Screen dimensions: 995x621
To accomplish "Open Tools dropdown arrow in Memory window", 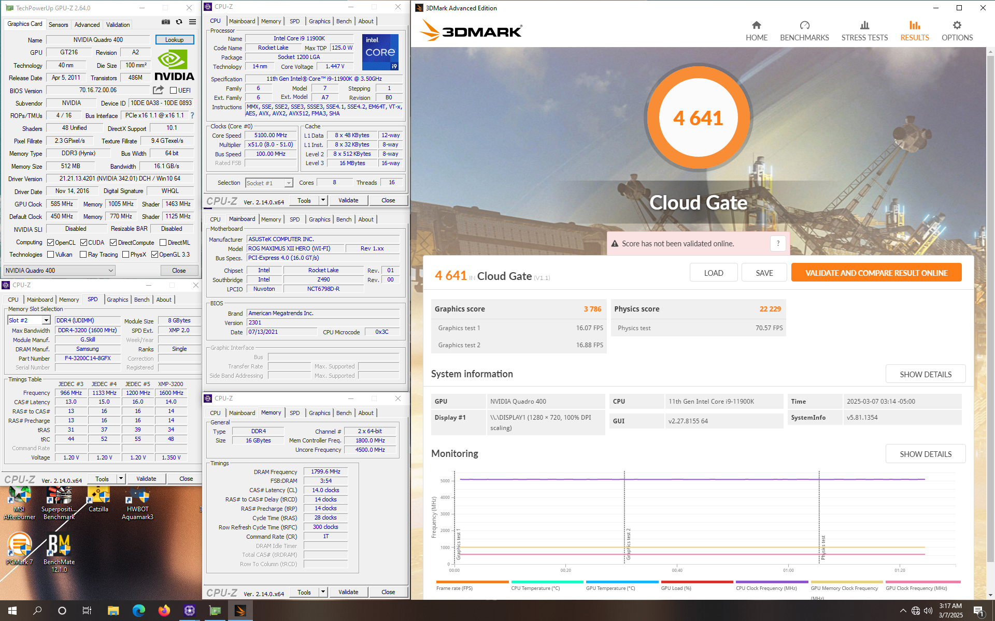I will point(323,592).
